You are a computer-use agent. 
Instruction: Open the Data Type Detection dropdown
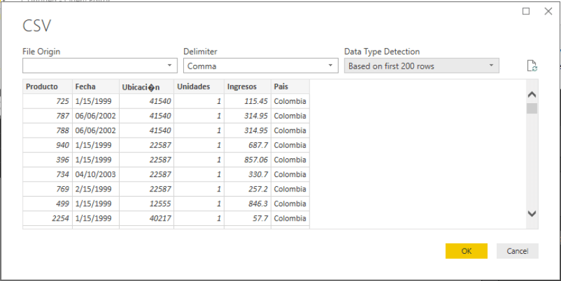point(421,66)
